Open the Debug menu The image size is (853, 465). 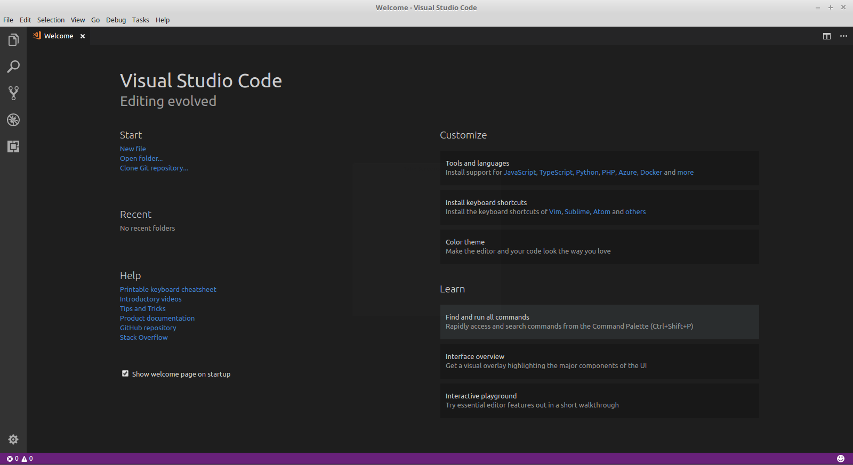pyautogui.click(x=116, y=20)
